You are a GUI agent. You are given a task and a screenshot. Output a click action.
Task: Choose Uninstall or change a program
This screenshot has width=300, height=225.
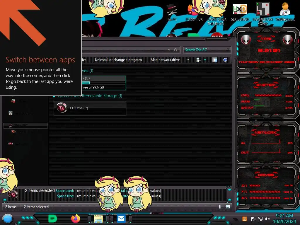click(x=118, y=60)
